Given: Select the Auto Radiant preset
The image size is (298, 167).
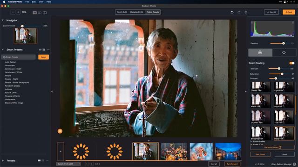Looking at the screenshot, I should click(11, 62).
